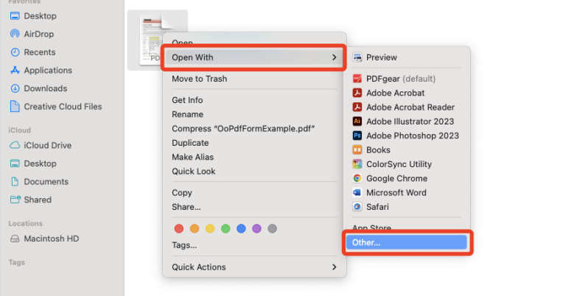The image size is (588, 296).
Task: Expand the Quick Actions submenu arrow
Action: point(334,267)
